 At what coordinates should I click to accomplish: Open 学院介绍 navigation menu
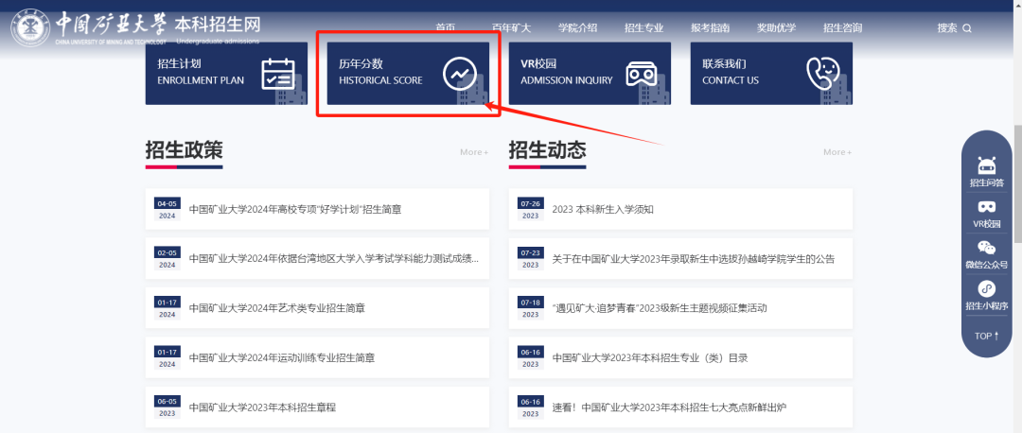[x=577, y=28]
